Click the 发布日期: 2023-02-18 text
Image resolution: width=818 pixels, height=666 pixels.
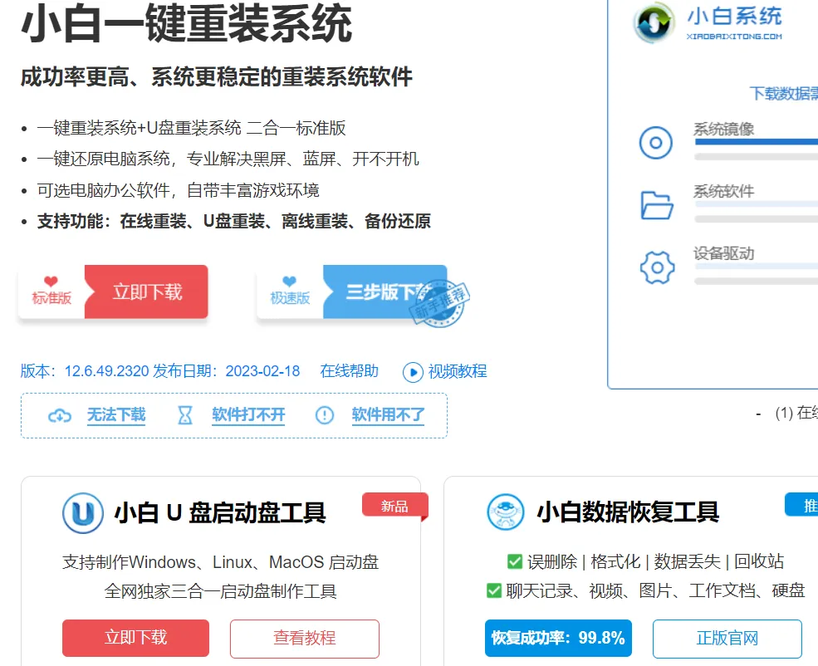227,371
